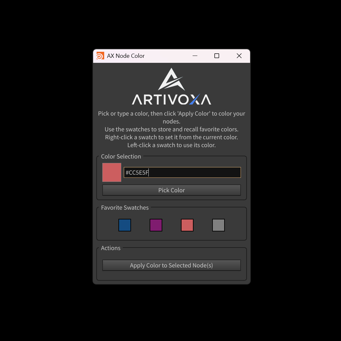
Task: Click the Artivoxa logo image
Action: pos(171,86)
